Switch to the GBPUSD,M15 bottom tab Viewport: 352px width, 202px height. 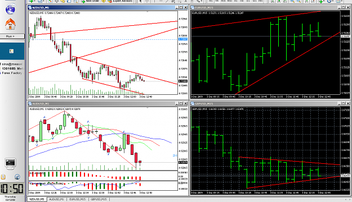click(x=99, y=199)
